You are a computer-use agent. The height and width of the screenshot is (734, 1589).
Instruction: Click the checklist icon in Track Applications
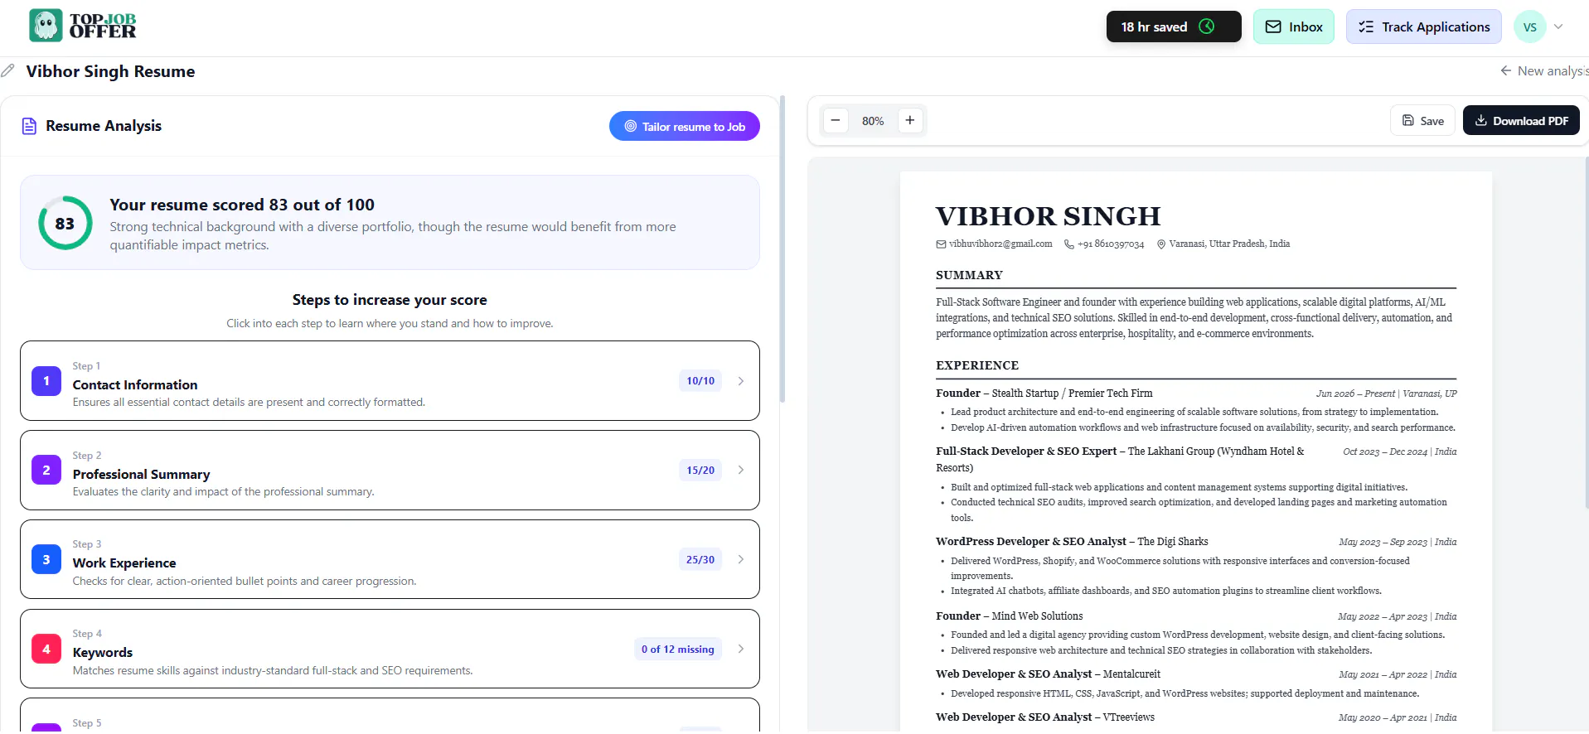1366,27
